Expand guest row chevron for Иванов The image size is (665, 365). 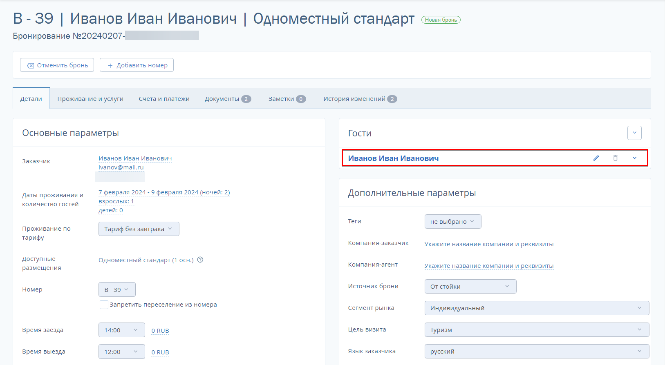coord(635,158)
